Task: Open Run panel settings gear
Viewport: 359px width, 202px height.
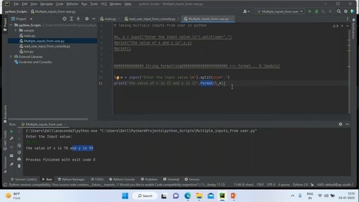Action: pos(340,124)
